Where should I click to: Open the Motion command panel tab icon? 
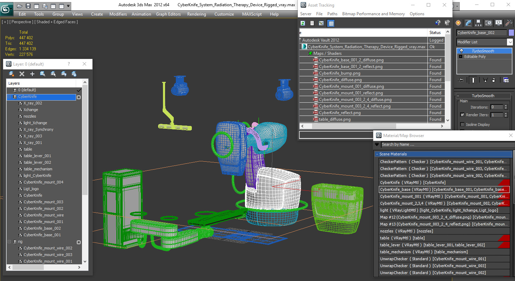click(x=489, y=23)
